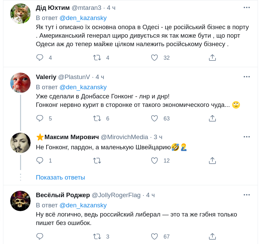Open more options for Максим Мирович's reply

coord(247,137)
